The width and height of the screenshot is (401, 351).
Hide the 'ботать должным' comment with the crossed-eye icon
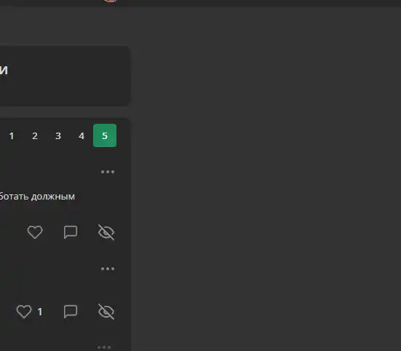click(106, 232)
